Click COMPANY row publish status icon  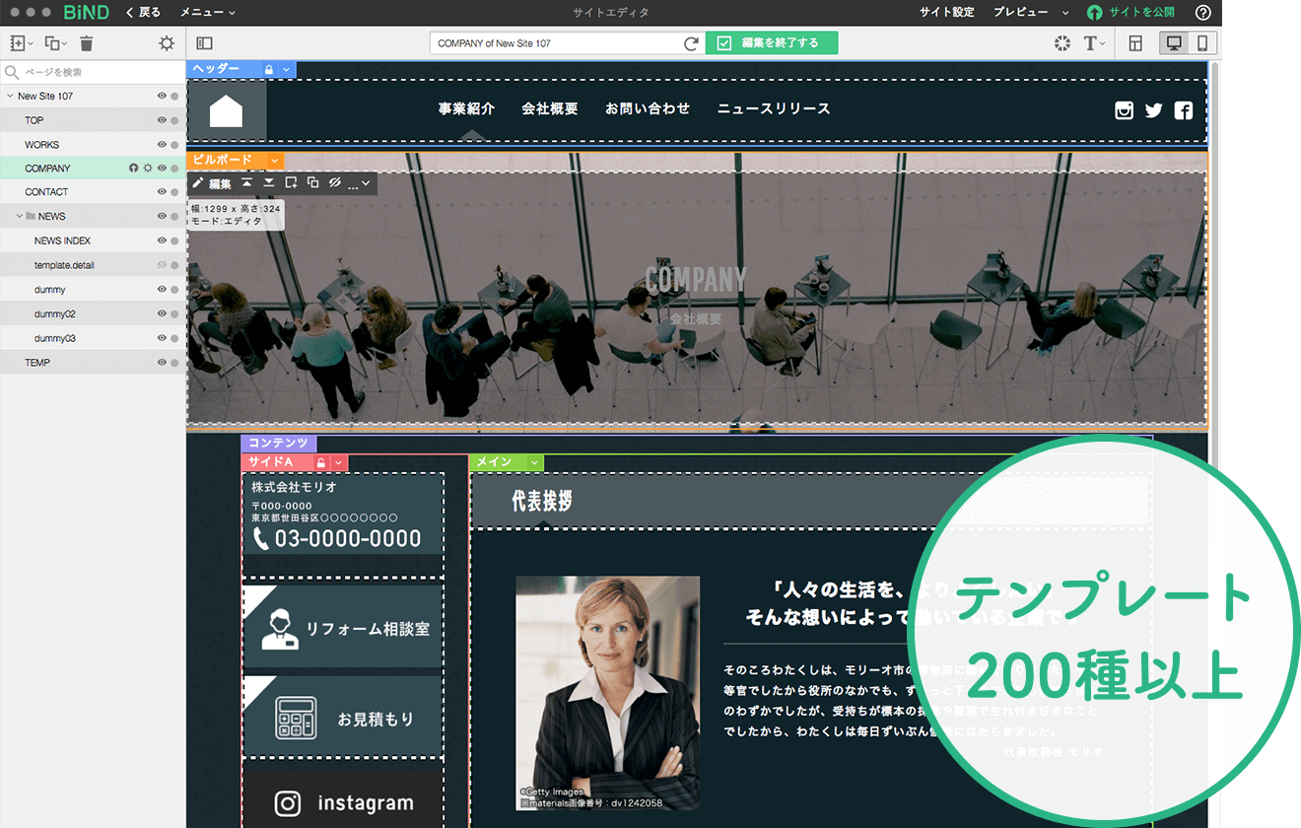134,169
